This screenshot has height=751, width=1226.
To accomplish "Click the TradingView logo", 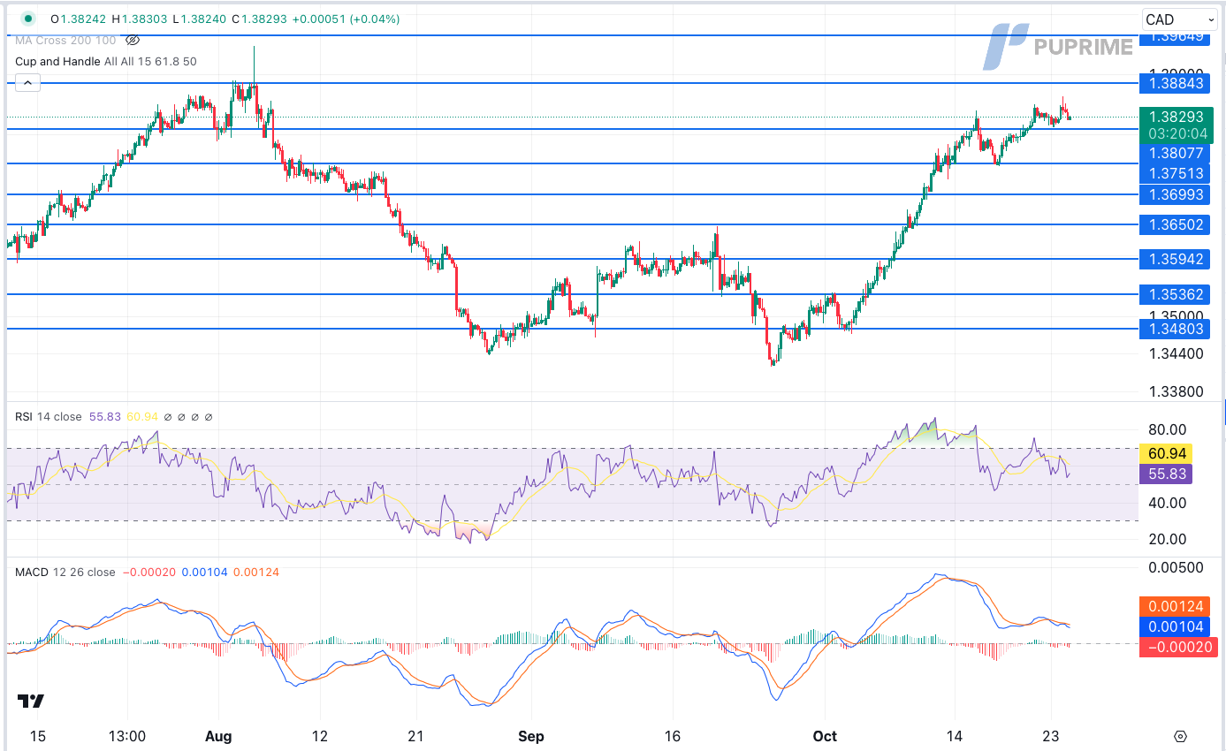I will click(x=31, y=702).
